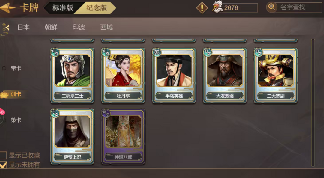Click the magnifier search icon

271,7
